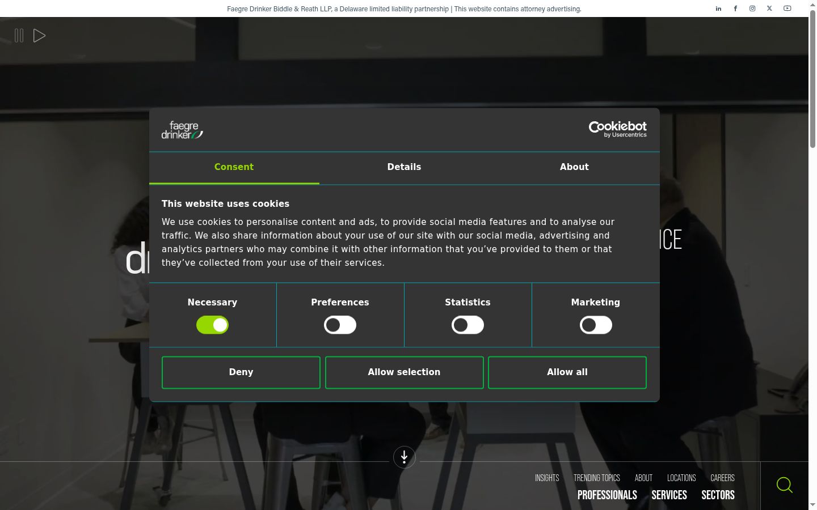Click the Cookiebot by Usercentrics logo
The width and height of the screenshot is (817, 510).
(x=618, y=129)
